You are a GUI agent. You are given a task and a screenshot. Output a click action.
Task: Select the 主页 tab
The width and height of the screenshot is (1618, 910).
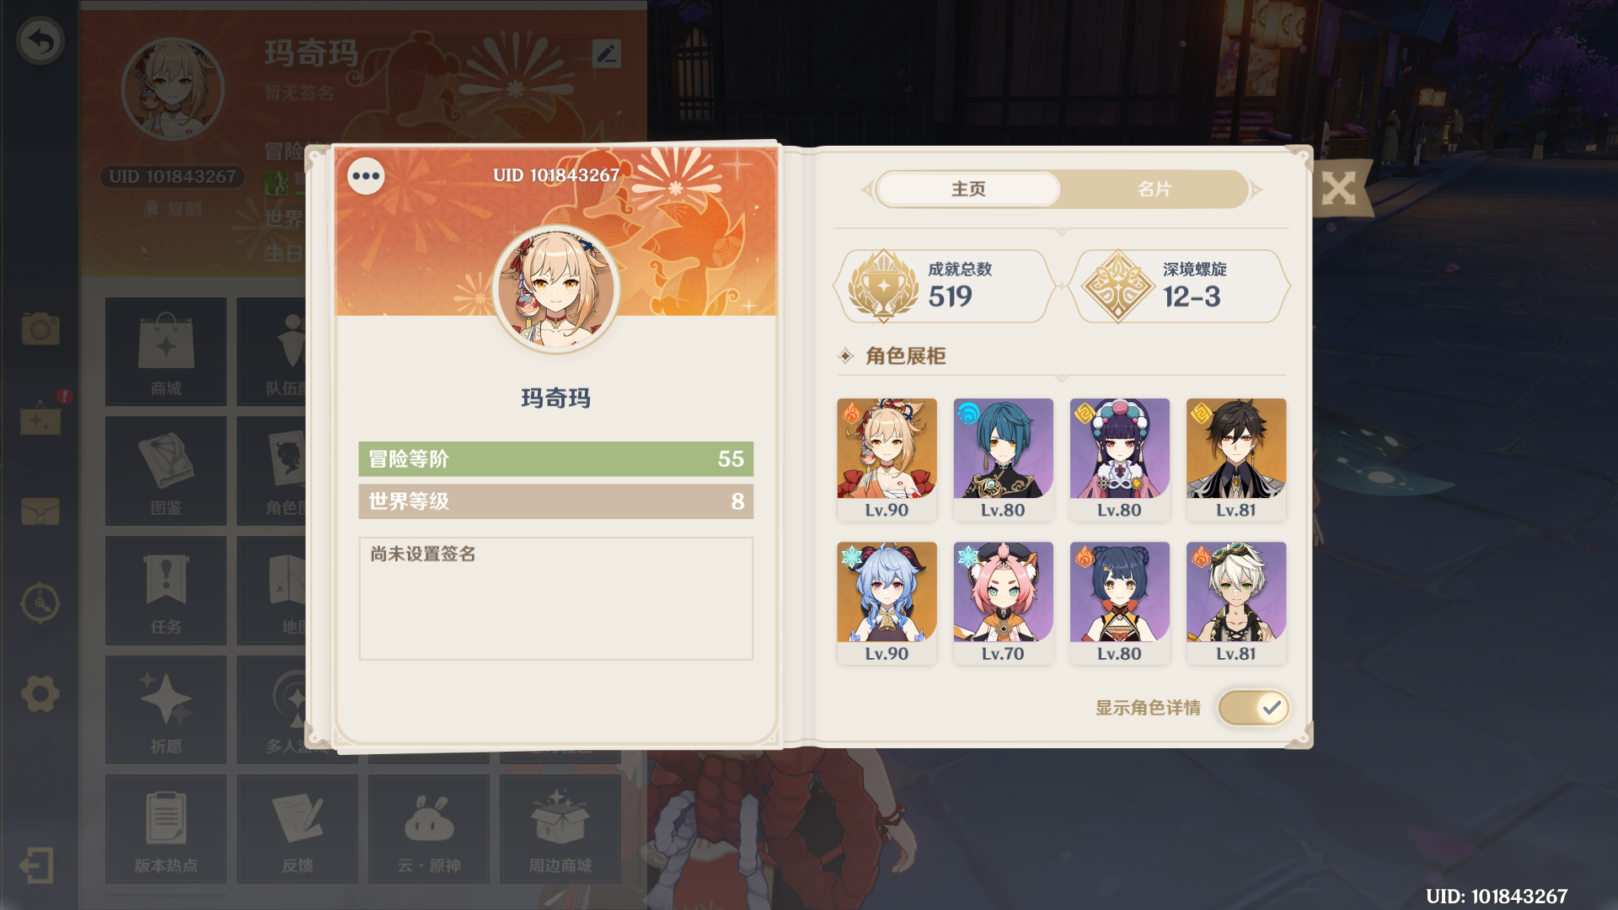pyautogui.click(x=968, y=190)
